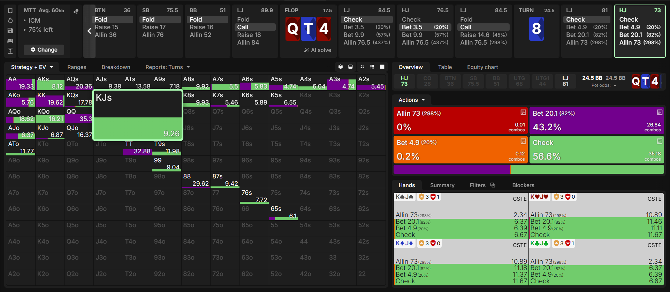This screenshot has width=670, height=292.
Task: Open the Blockers tab
Action: [x=523, y=185]
